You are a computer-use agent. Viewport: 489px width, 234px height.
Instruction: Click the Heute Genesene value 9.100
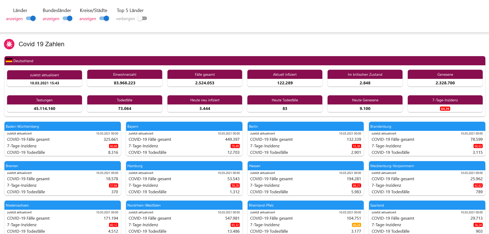point(365,108)
